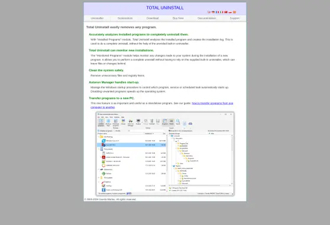Switch language with the Chinese flag
Image resolution: width=330 pixels, height=225 pixels.
(x=226, y=12)
